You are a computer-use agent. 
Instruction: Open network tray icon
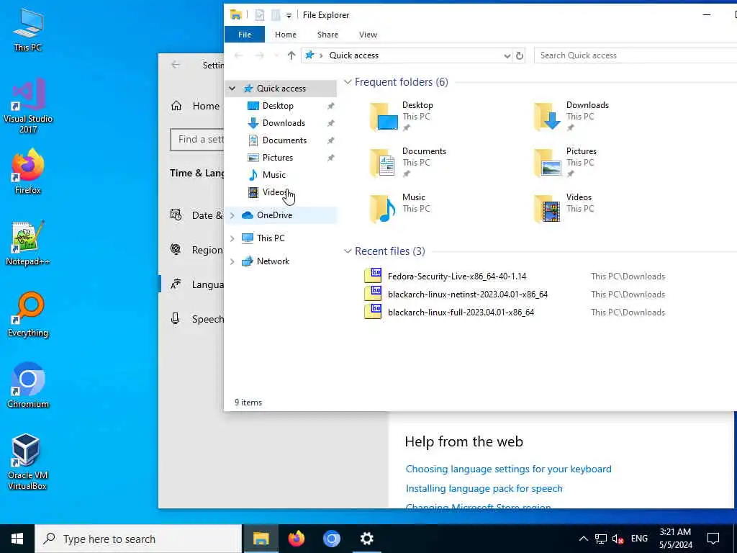[601, 539]
